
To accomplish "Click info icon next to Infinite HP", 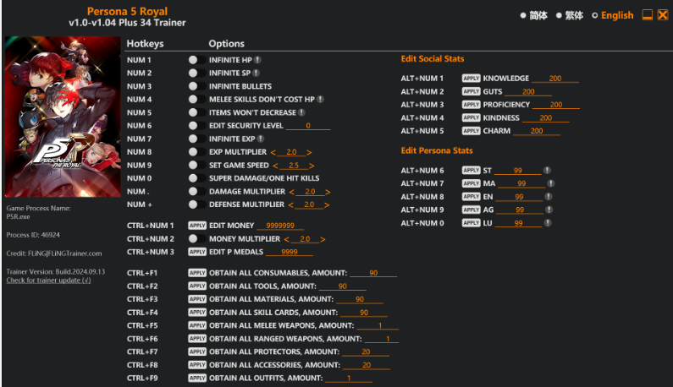I will pyautogui.click(x=257, y=60).
